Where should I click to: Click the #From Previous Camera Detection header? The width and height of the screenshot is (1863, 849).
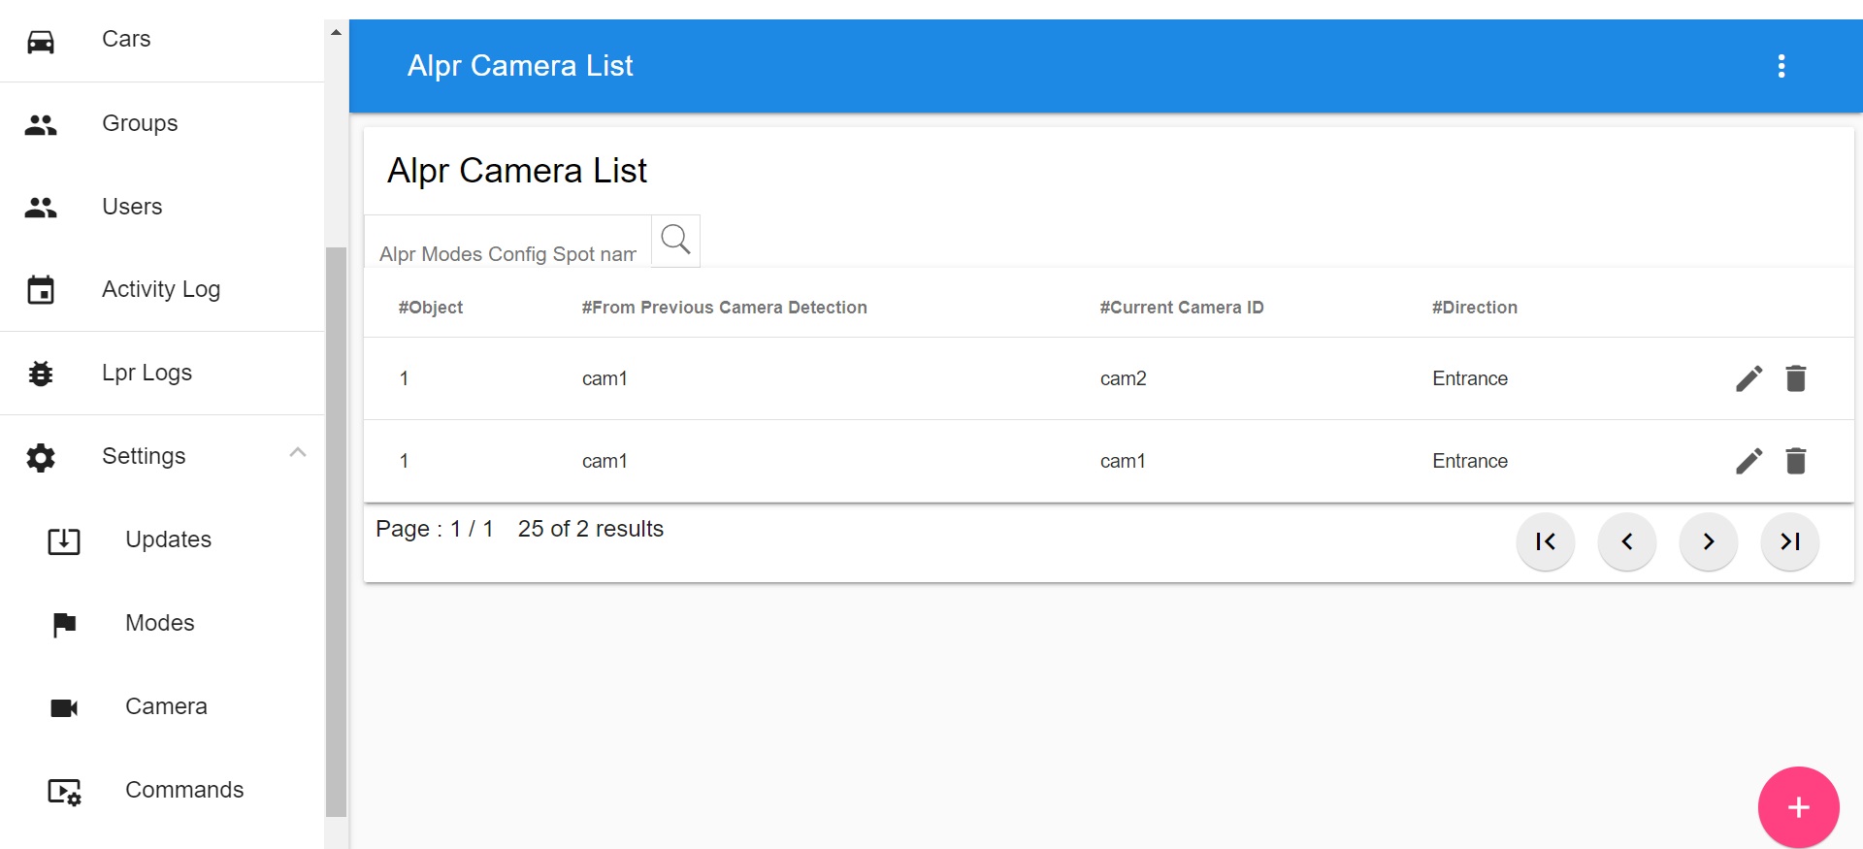(x=724, y=308)
